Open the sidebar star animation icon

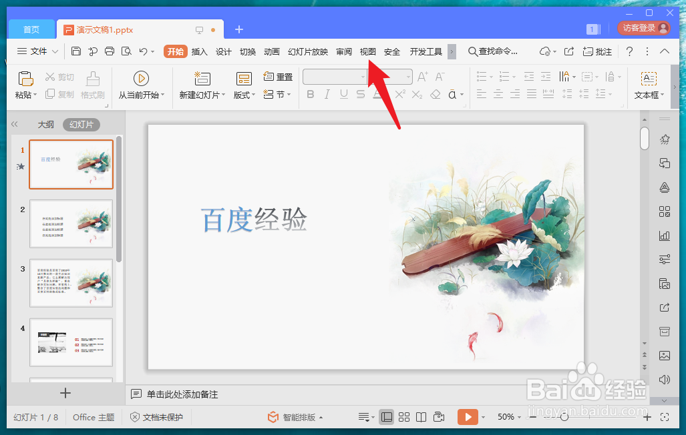coord(665,139)
